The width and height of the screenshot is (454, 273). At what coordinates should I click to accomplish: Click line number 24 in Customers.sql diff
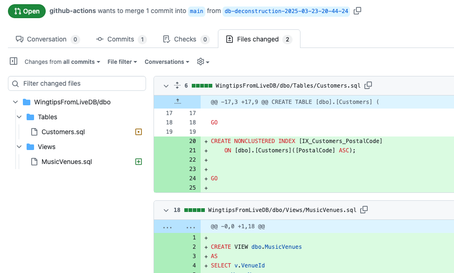coord(193,178)
